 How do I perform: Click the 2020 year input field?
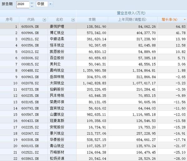(23, 5)
